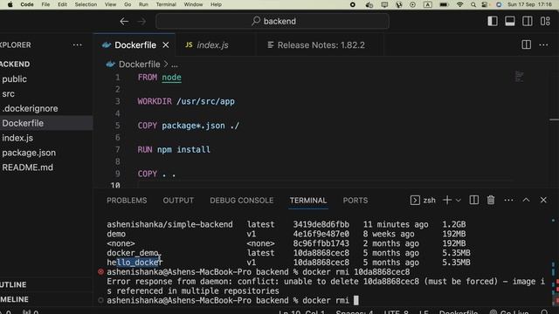
Task: Go back with the left navigation arrow
Action: pos(124,21)
